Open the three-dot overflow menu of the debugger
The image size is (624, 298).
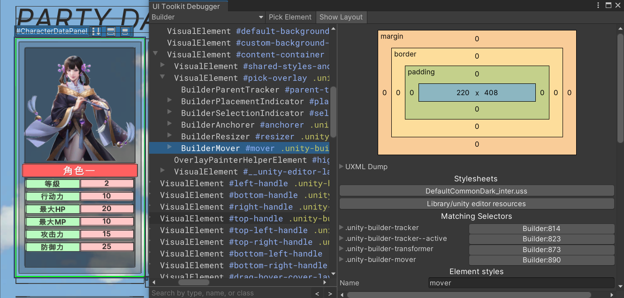click(x=597, y=5)
